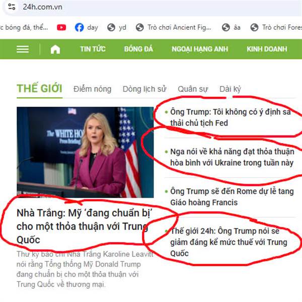This screenshot has height=302, width=302.
Task: Open the Facebook 'day' bookmark
Action: tap(87, 27)
